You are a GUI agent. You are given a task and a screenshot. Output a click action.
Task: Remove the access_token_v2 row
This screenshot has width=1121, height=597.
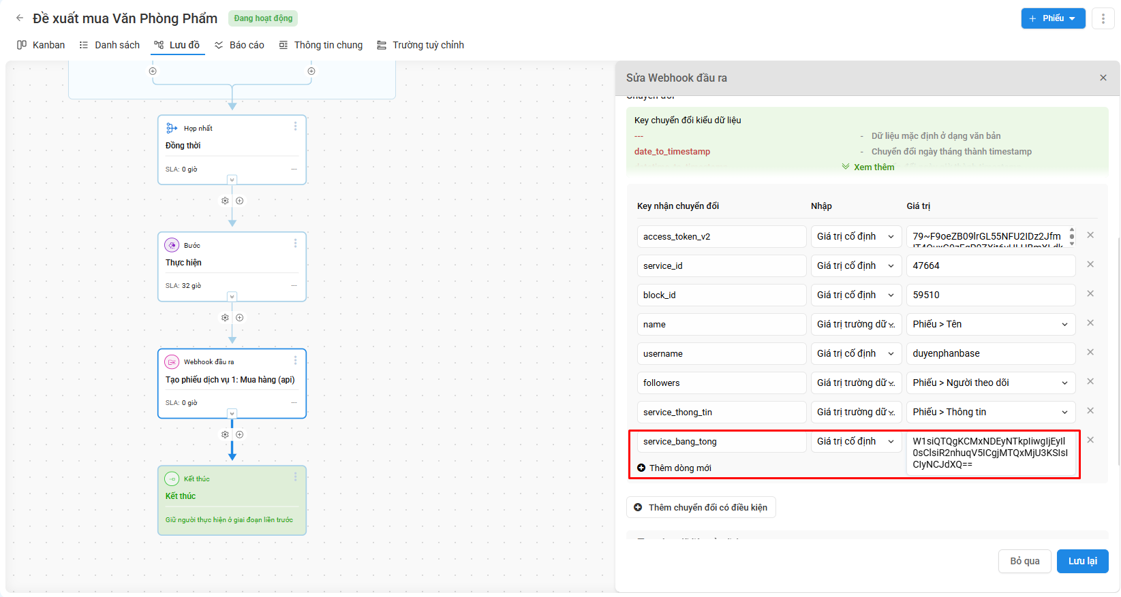click(1090, 235)
